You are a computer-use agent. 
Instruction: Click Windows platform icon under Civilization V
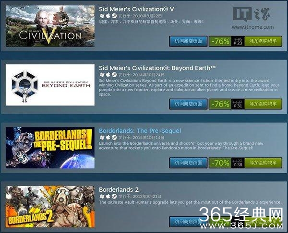(x=102, y=16)
